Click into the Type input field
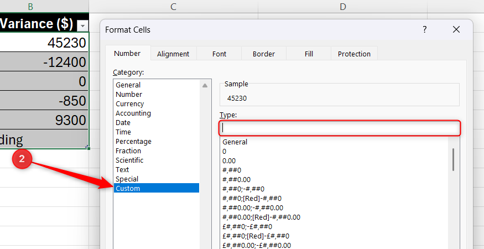The width and height of the screenshot is (484, 249). (340, 128)
